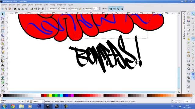The width and height of the screenshot is (195, 109).
Task: Click the lower to bottom icon
Action: tap(32, 9)
